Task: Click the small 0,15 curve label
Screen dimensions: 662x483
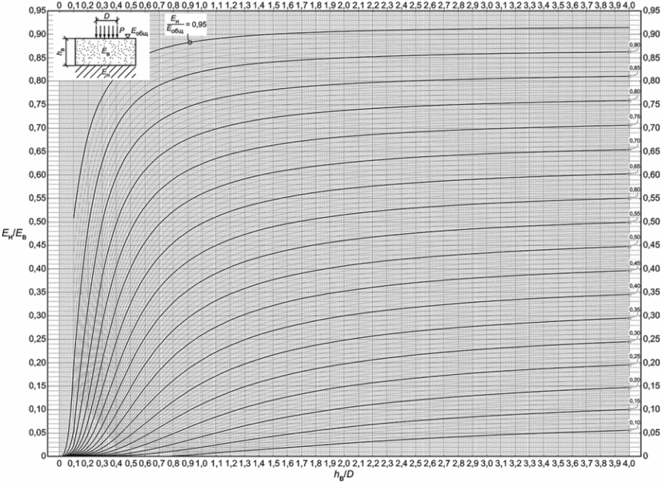Action: (635, 401)
